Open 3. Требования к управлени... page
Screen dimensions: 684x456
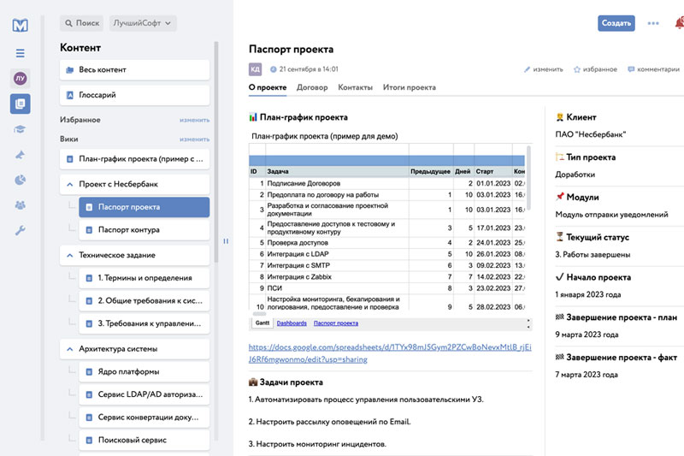click(x=144, y=323)
